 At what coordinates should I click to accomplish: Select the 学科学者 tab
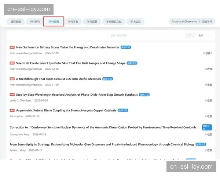click(x=73, y=22)
